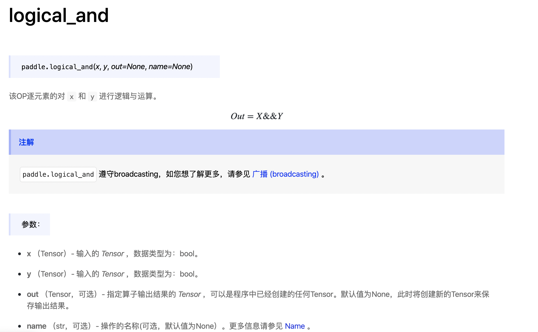This screenshot has height=332, width=538.
Task: Click the bold out parameter name
Action: click(x=32, y=294)
